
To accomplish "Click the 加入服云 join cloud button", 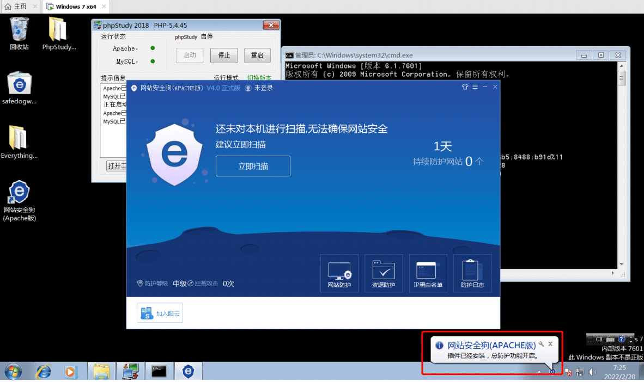I will point(160,313).
